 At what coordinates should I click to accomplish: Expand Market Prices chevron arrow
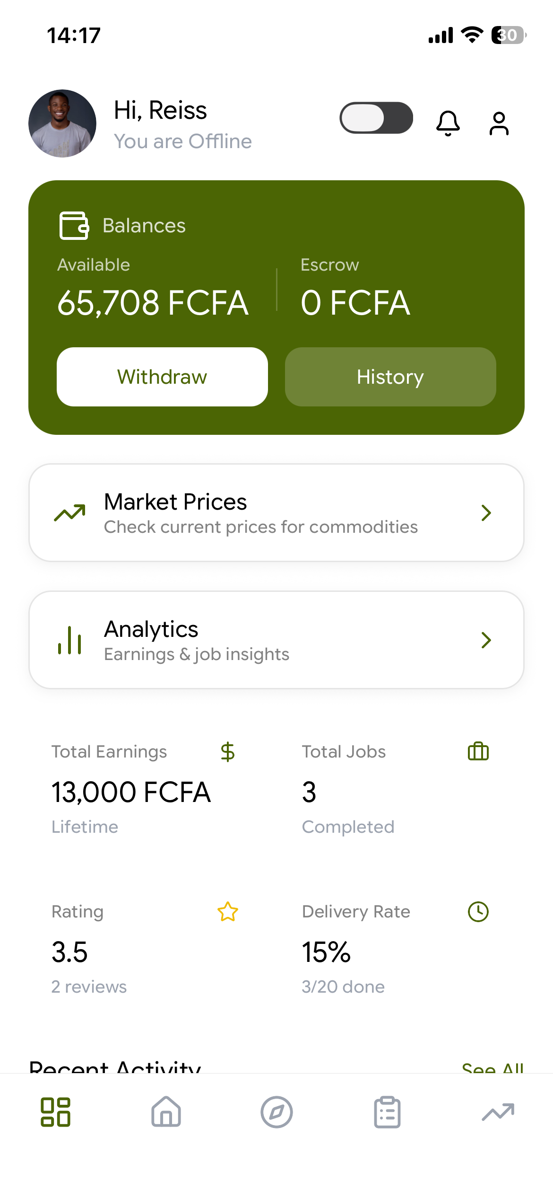pos(486,513)
